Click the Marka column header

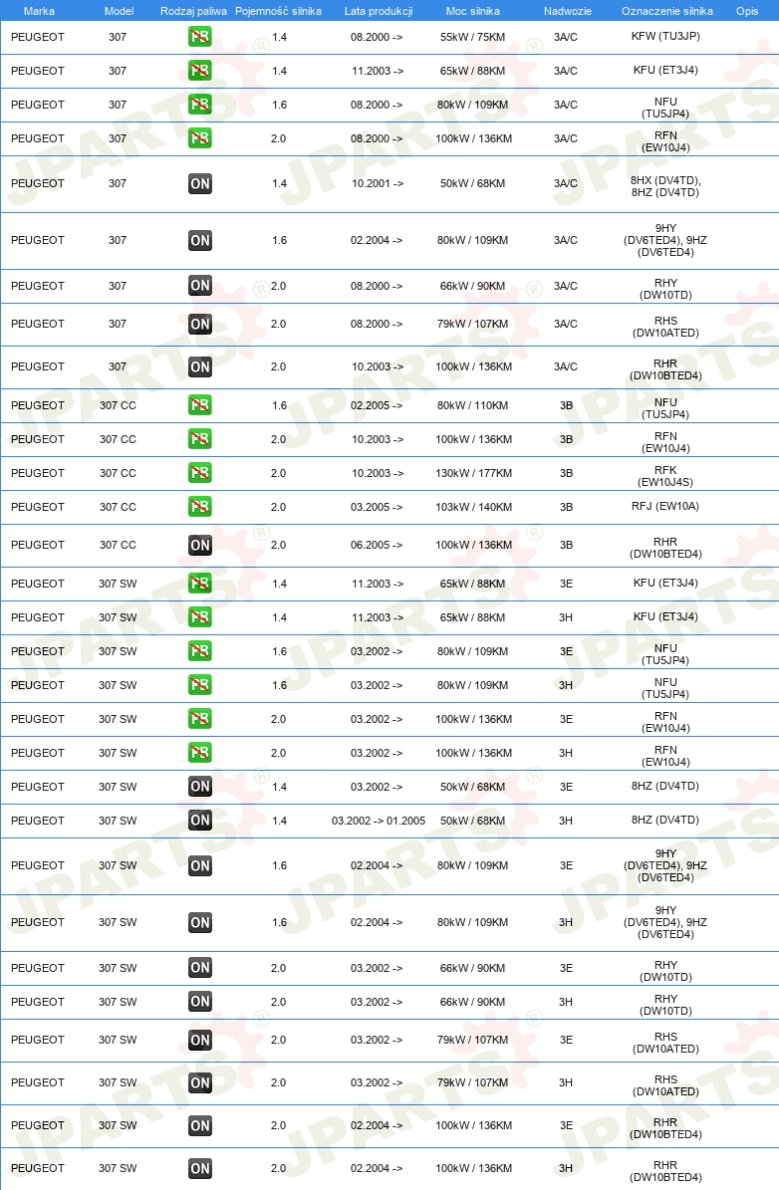pyautogui.click(x=39, y=11)
